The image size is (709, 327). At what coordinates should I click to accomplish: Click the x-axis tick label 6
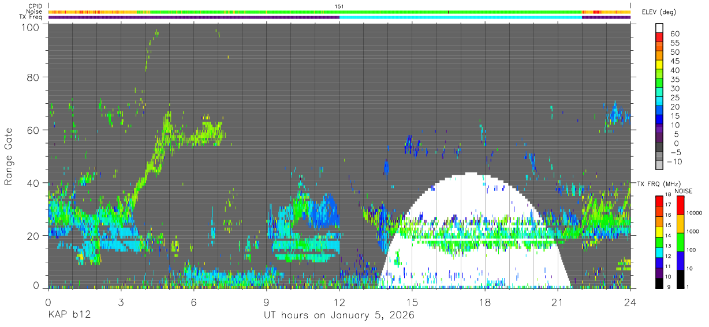coord(193,302)
